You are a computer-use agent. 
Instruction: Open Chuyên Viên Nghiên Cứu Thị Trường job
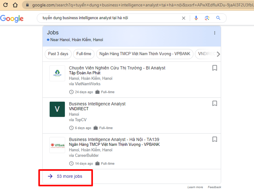[117, 68]
